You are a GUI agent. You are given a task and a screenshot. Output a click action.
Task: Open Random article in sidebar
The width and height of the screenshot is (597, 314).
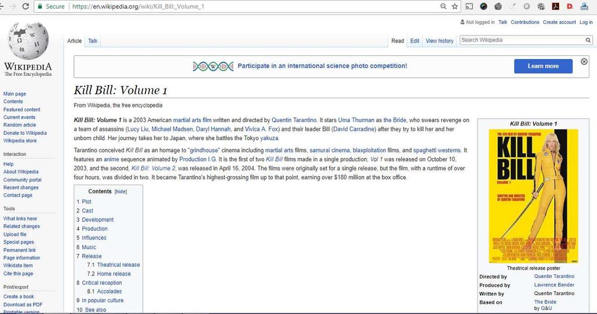pos(20,125)
